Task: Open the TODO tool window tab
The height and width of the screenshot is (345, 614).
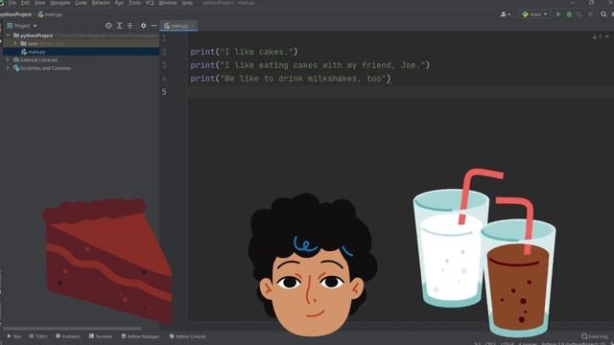Action: (38, 336)
